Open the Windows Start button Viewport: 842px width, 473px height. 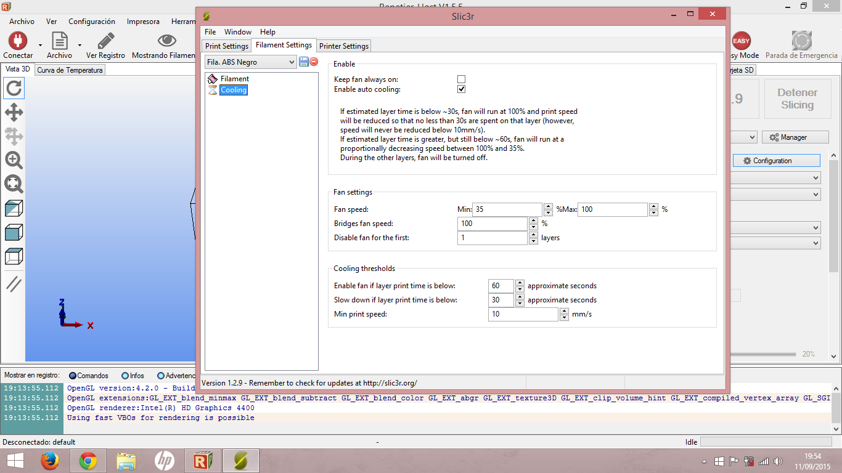pos(15,461)
